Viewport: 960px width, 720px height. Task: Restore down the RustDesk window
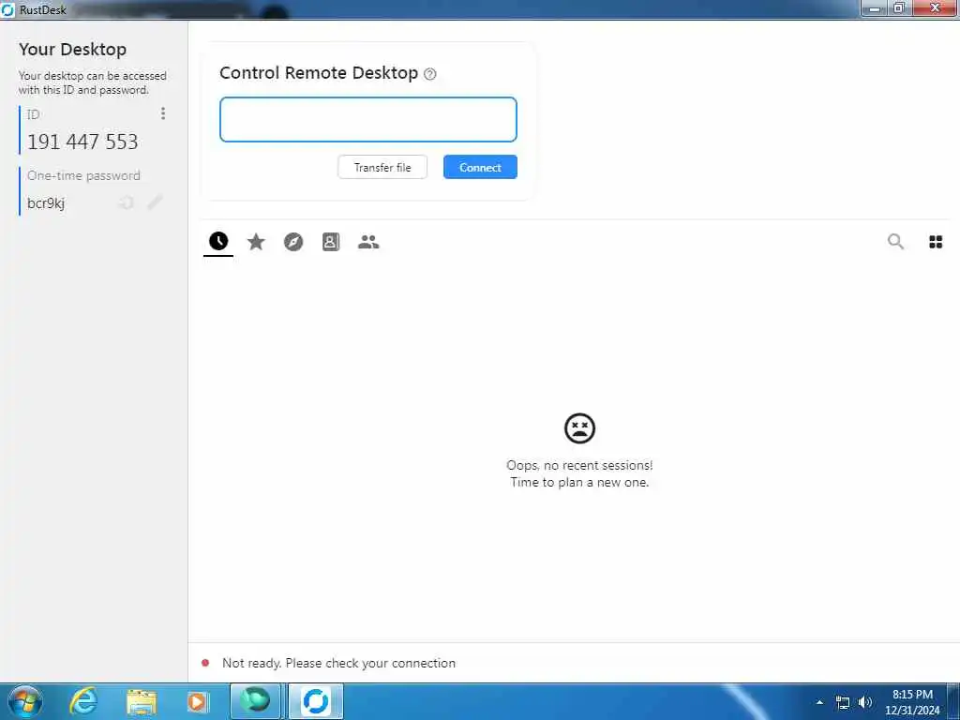click(x=899, y=8)
